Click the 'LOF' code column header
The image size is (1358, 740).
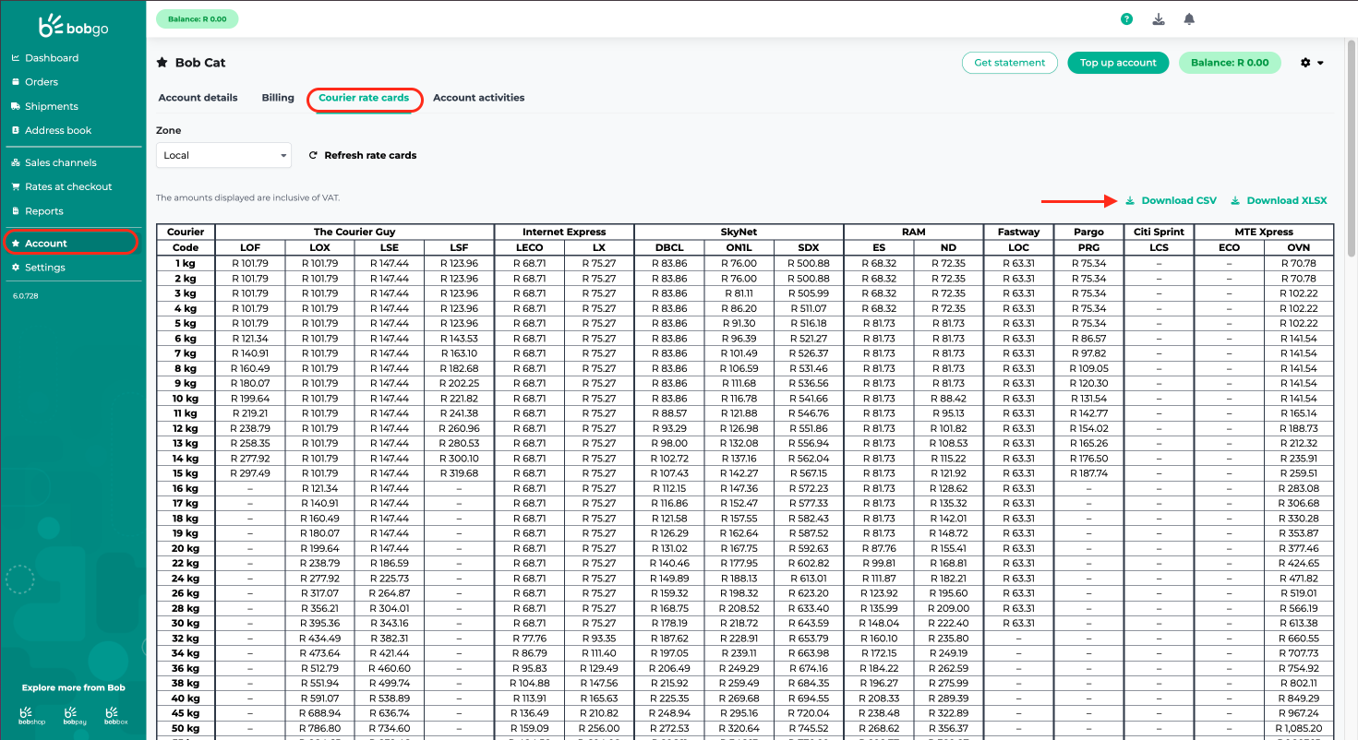click(x=250, y=247)
